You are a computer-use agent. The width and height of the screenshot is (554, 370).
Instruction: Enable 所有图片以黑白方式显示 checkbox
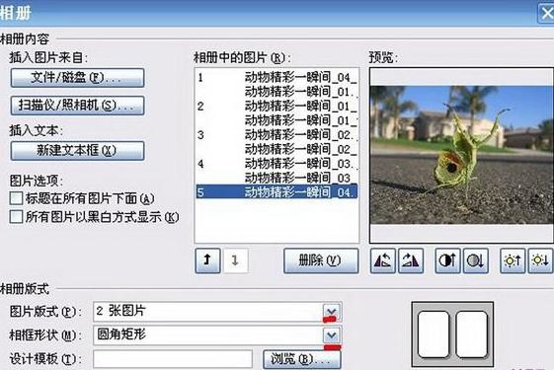tap(16, 217)
